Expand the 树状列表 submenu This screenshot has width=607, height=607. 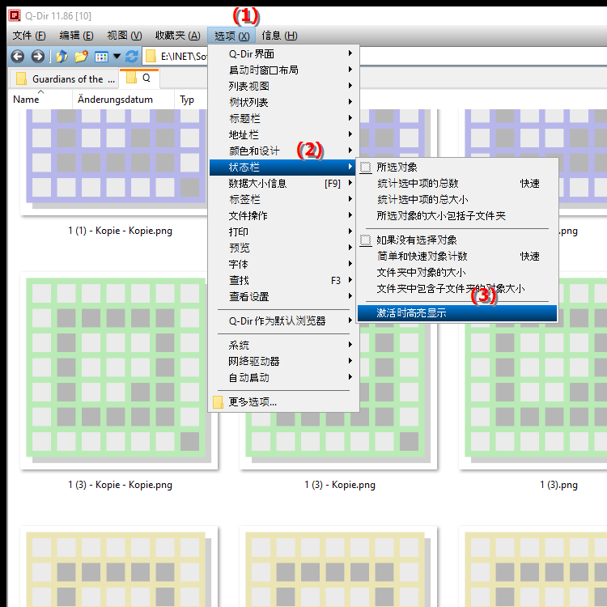point(284,102)
